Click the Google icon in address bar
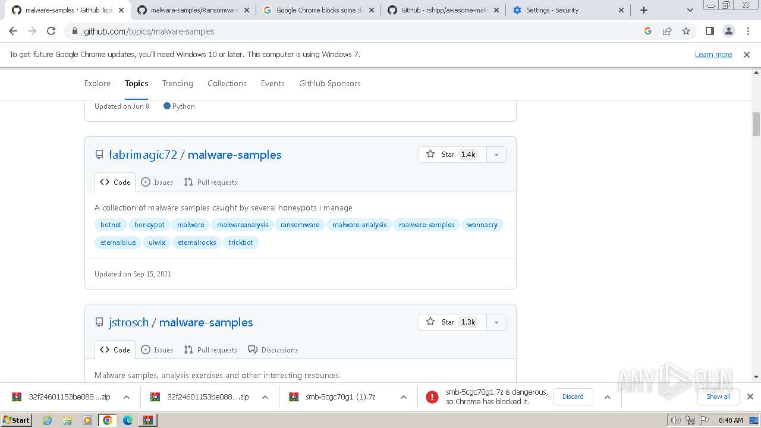 click(648, 31)
